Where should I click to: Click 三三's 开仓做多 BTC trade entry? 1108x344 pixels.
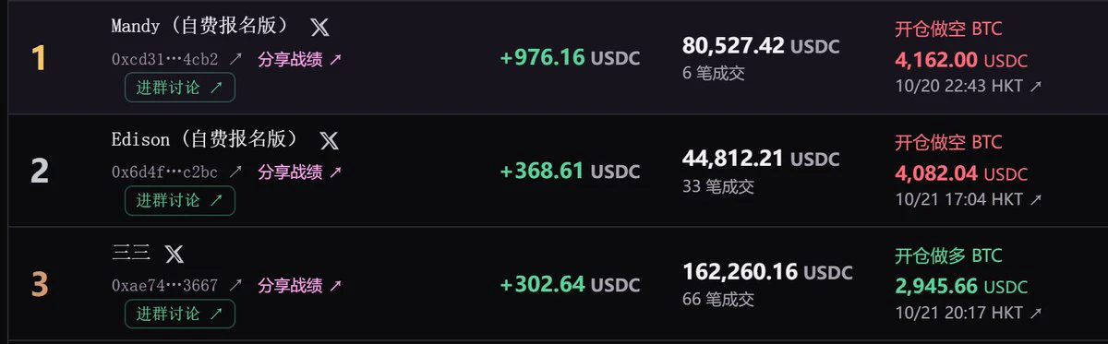point(948,255)
